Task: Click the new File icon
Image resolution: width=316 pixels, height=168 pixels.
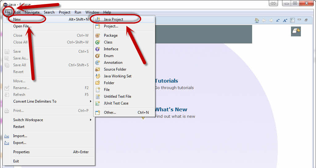Action: pos(98,89)
